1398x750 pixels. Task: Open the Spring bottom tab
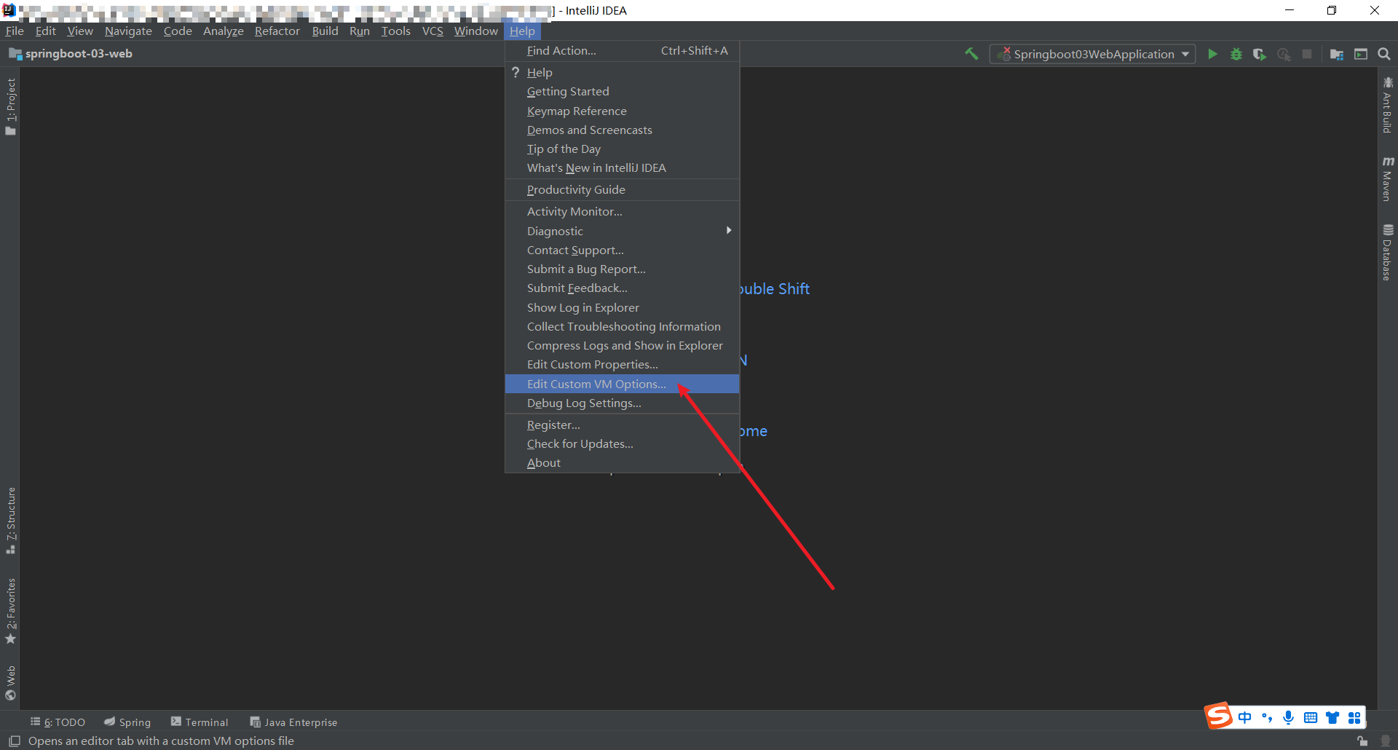(x=127, y=722)
